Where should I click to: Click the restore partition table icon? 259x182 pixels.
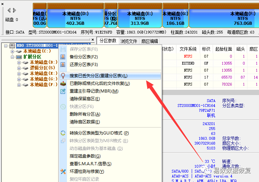click(x=63, y=65)
